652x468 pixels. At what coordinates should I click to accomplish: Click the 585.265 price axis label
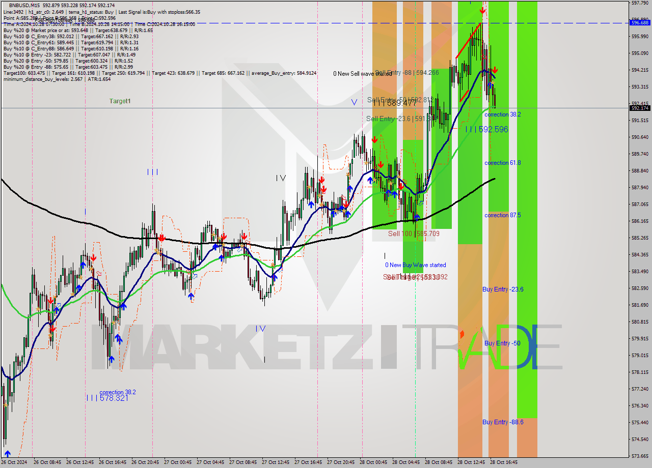coord(640,238)
